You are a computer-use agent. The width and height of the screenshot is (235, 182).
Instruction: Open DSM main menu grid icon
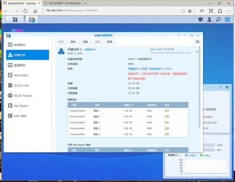[x=15, y=20]
